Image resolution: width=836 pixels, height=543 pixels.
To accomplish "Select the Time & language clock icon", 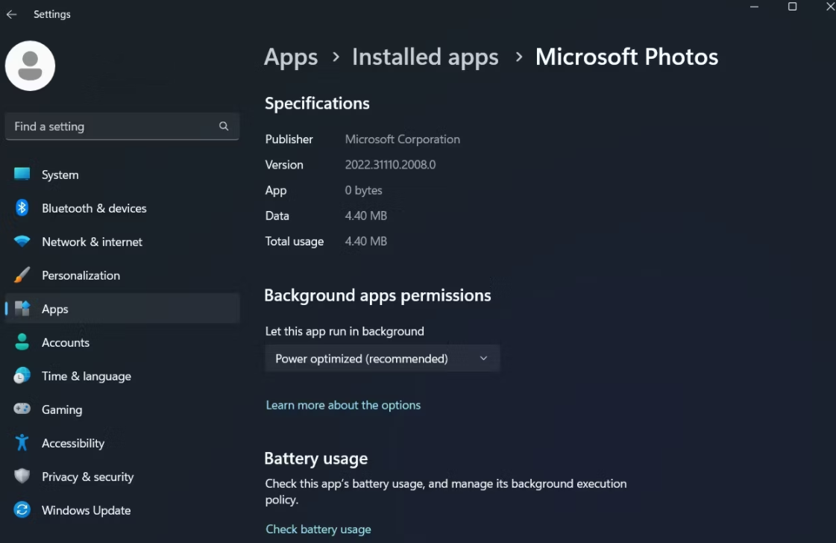I will [x=21, y=376].
